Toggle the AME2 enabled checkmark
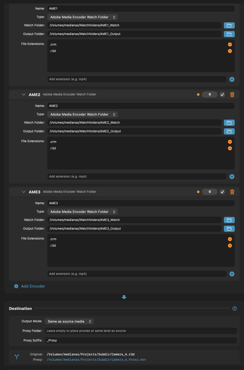This screenshot has width=244, height=370. click(x=222, y=95)
